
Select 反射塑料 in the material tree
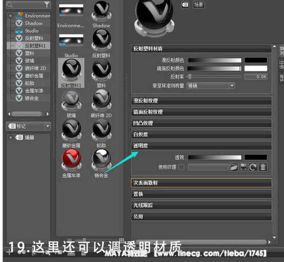coord(34,38)
